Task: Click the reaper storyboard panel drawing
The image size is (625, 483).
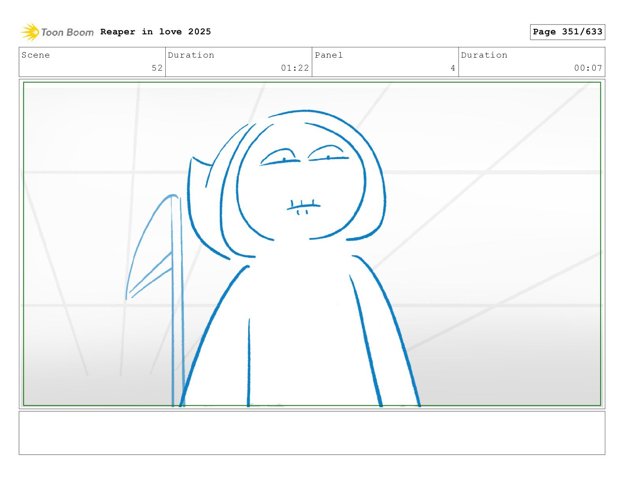Action: (x=312, y=244)
